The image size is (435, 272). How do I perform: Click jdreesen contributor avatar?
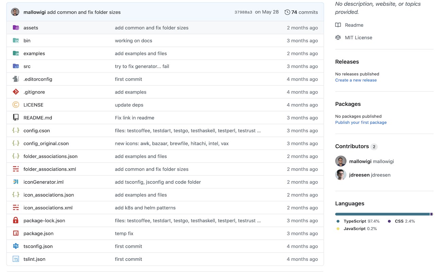click(x=341, y=175)
